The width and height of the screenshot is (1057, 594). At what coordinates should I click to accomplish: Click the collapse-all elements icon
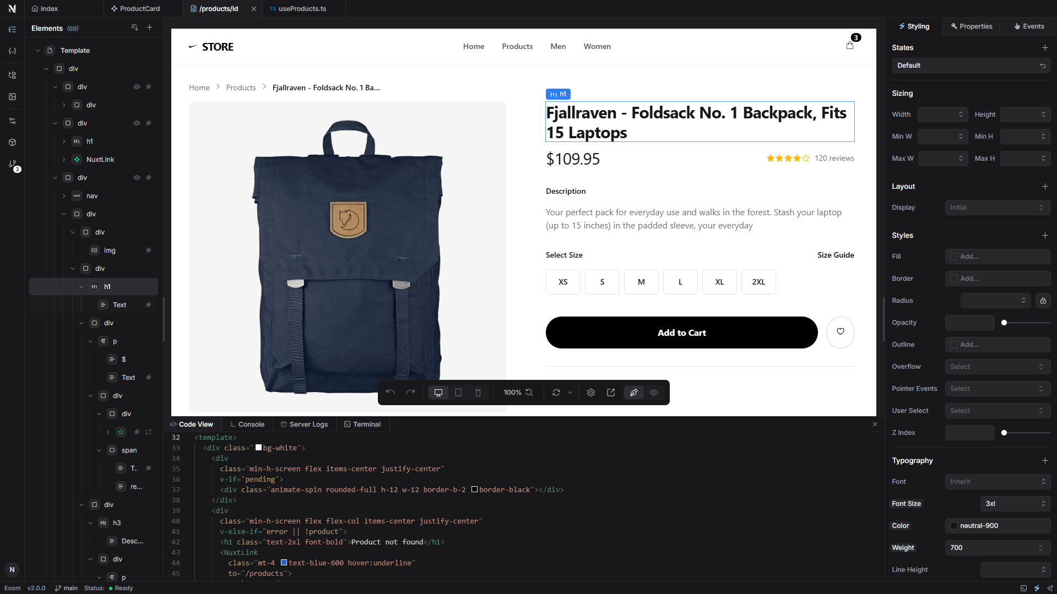click(134, 28)
